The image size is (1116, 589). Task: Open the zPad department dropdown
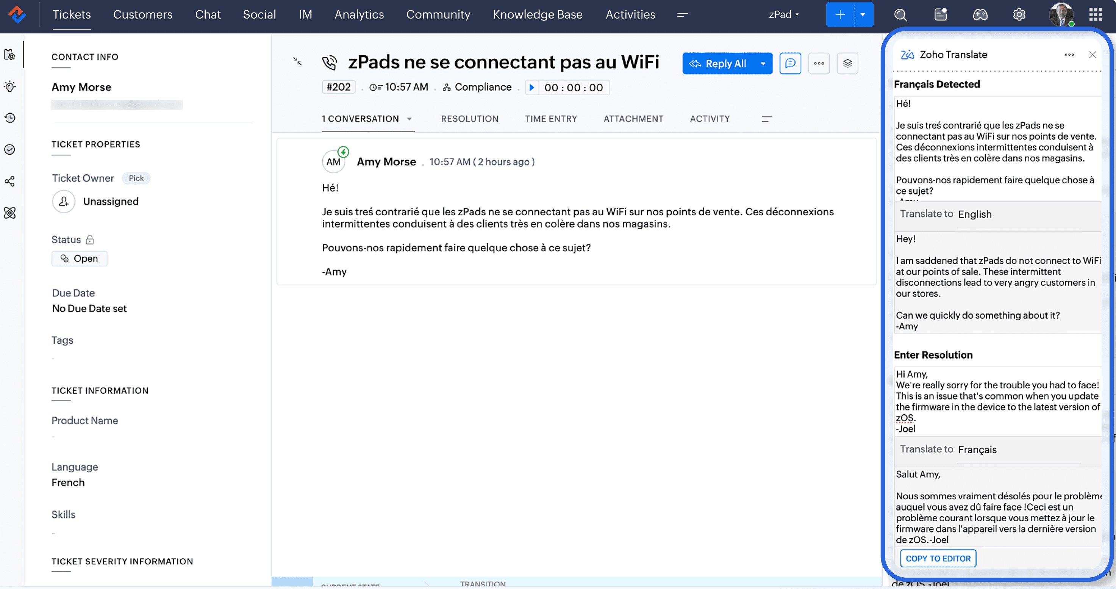783,15
